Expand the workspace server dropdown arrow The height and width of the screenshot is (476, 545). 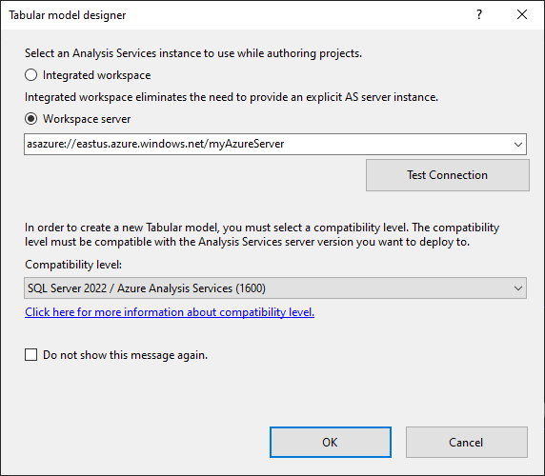(x=518, y=144)
